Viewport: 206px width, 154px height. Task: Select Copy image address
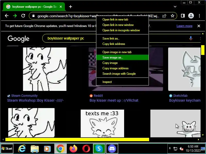(122, 68)
